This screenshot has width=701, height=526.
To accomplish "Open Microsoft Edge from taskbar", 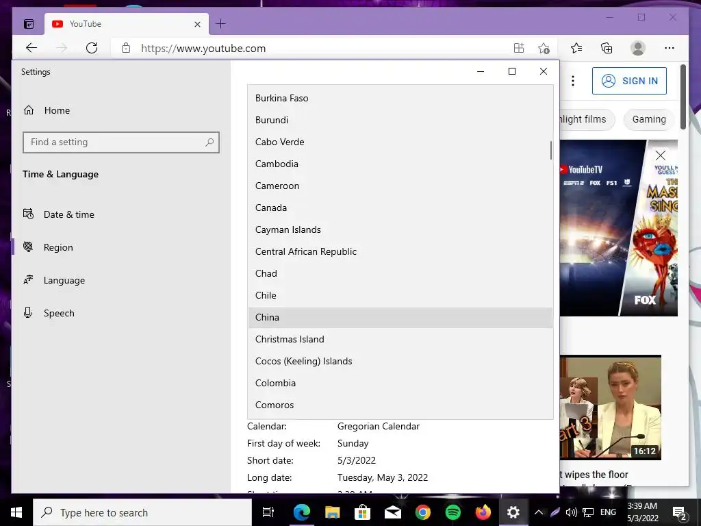I will tap(301, 512).
